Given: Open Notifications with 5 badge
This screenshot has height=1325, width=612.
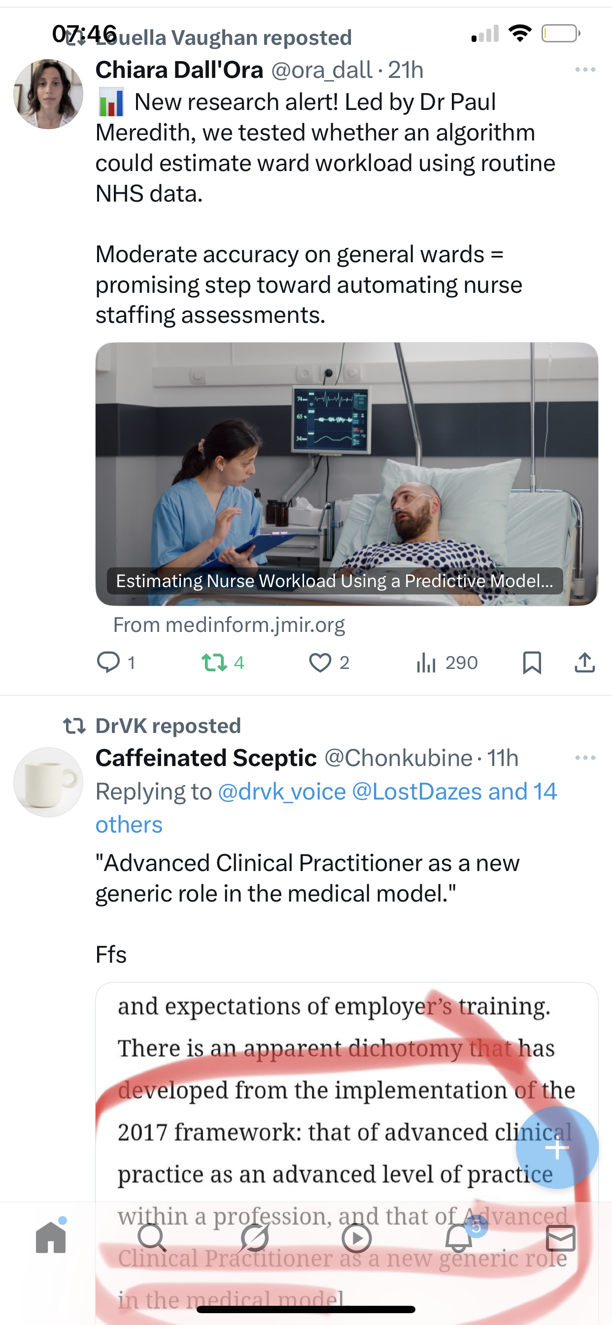Looking at the screenshot, I should [459, 1238].
